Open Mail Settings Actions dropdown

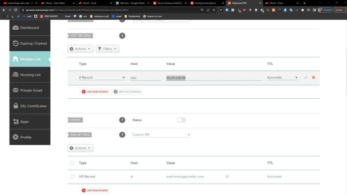coord(80,148)
